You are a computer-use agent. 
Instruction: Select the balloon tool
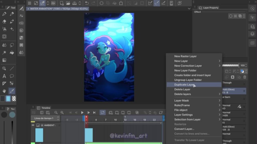12,76
